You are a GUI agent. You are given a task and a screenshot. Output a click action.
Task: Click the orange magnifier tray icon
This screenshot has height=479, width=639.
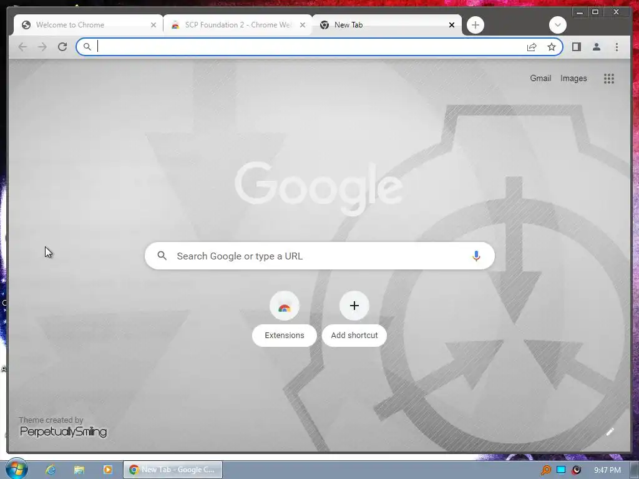click(545, 470)
